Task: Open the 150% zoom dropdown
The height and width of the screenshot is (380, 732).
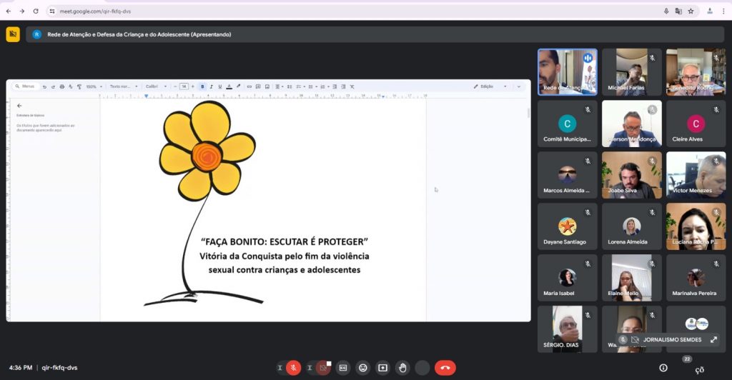Action: pos(94,86)
